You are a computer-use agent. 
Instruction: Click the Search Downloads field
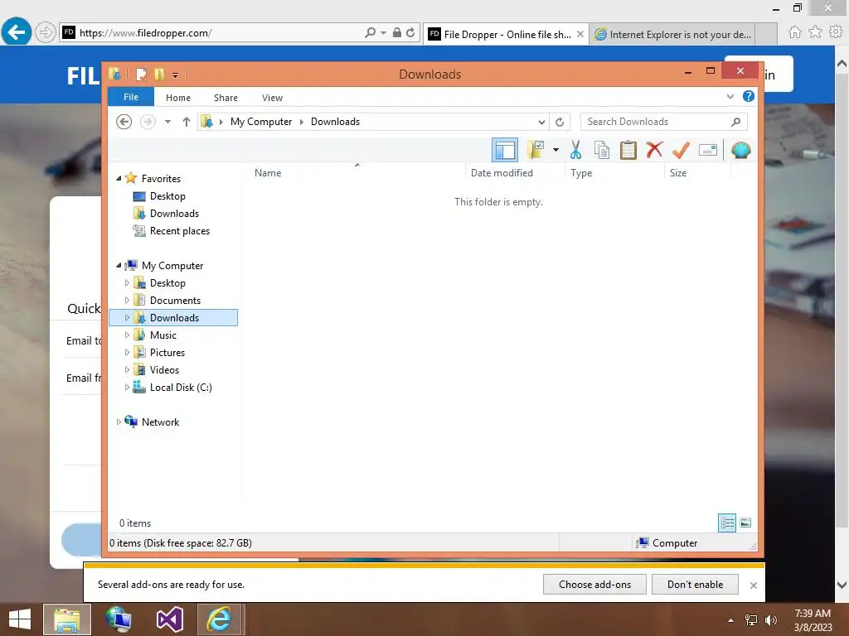click(x=663, y=122)
